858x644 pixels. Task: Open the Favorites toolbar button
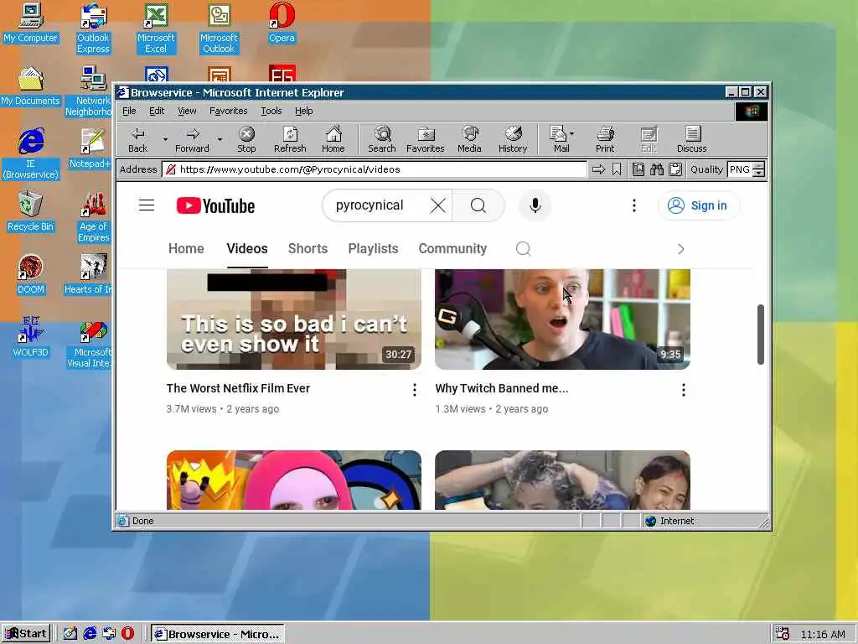[425, 140]
